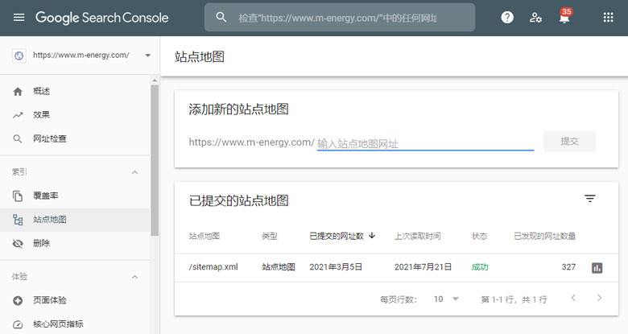Open the hamburger main menu

point(19,18)
